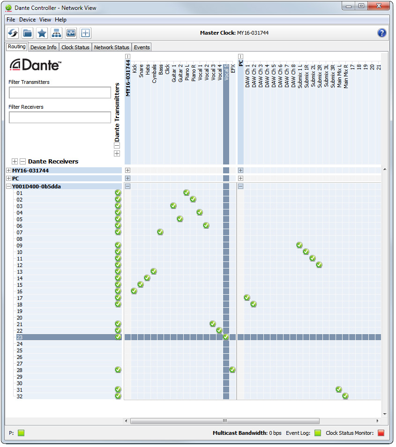Open the Load Preset folder icon

27,33
